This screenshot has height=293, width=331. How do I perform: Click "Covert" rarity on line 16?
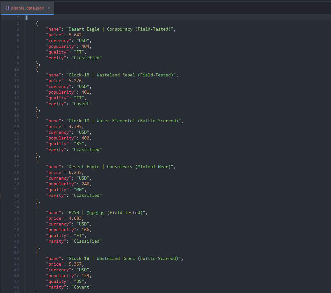82,104
